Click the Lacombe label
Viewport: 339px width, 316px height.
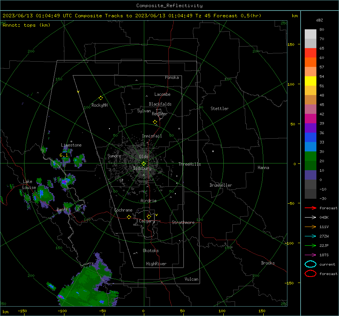tap(162, 94)
